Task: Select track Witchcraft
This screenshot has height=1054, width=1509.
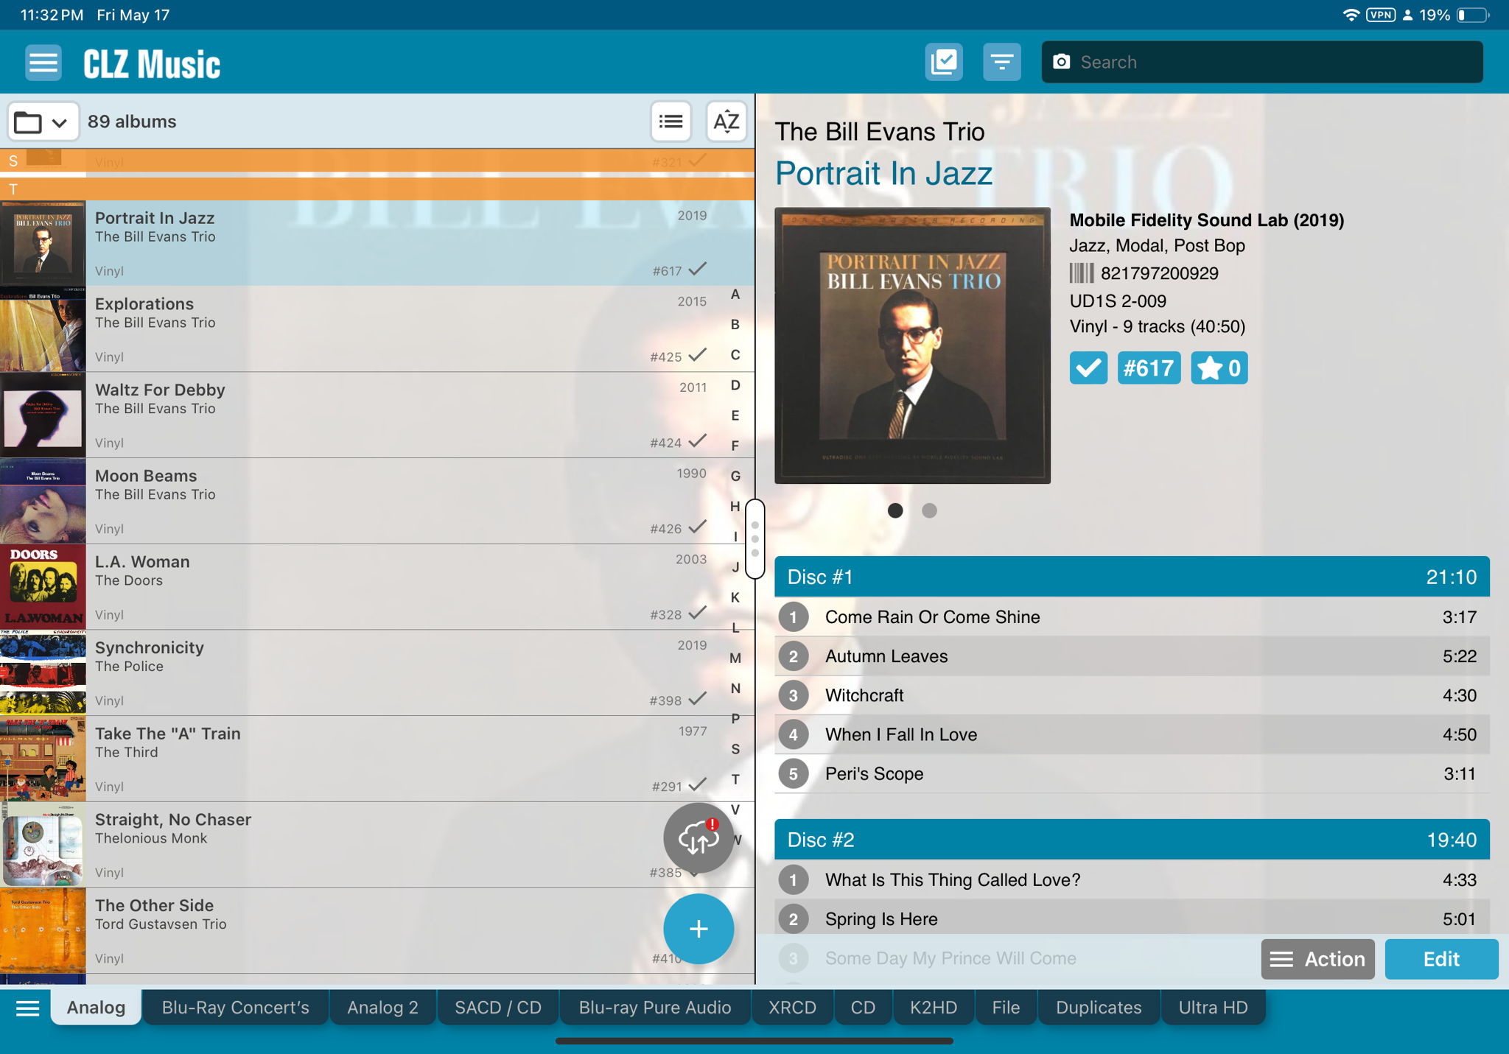Action: [x=1132, y=695]
